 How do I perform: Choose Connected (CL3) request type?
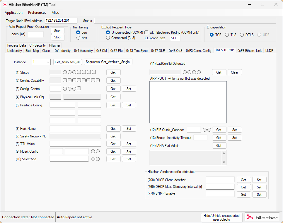[x=108, y=38]
